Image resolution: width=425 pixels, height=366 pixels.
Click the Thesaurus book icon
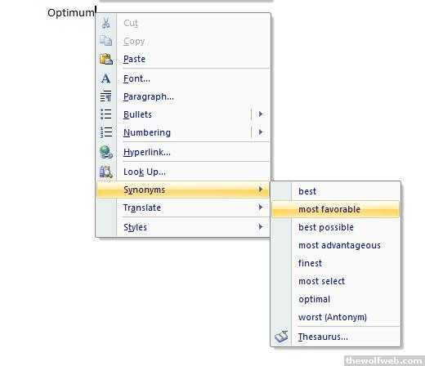(281, 337)
